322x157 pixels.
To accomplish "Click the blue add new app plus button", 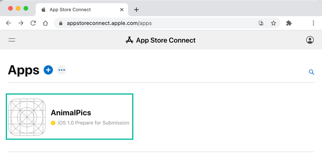I will (48, 70).
